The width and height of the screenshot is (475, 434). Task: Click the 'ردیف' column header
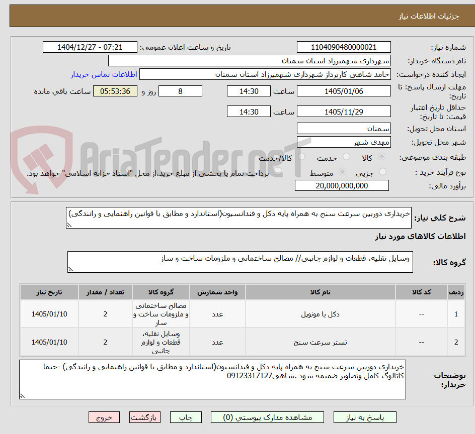point(456,292)
